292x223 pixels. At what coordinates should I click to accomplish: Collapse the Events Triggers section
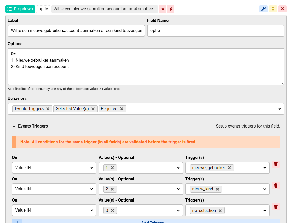point(14,126)
